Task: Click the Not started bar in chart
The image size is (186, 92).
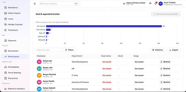Action: pos(104,26)
